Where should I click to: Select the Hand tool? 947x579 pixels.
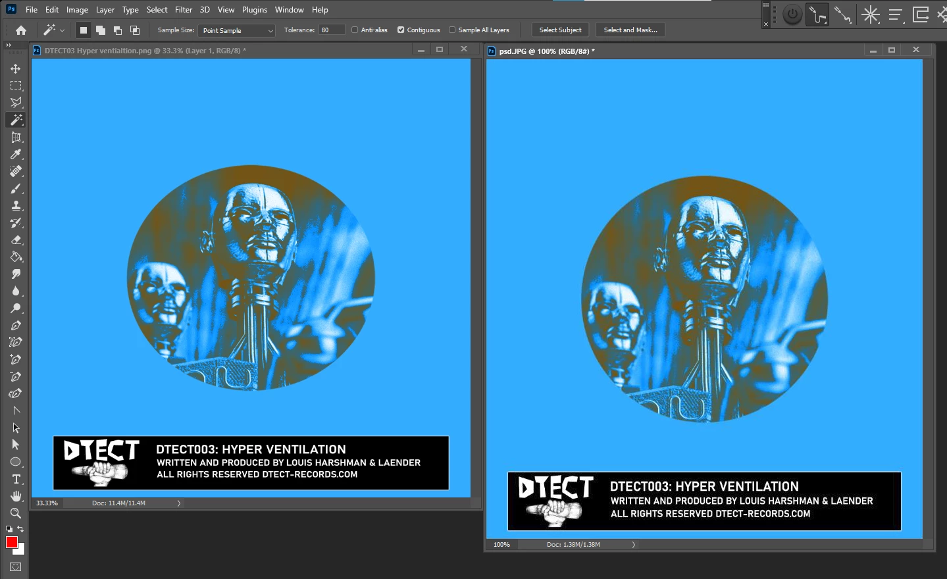point(16,496)
